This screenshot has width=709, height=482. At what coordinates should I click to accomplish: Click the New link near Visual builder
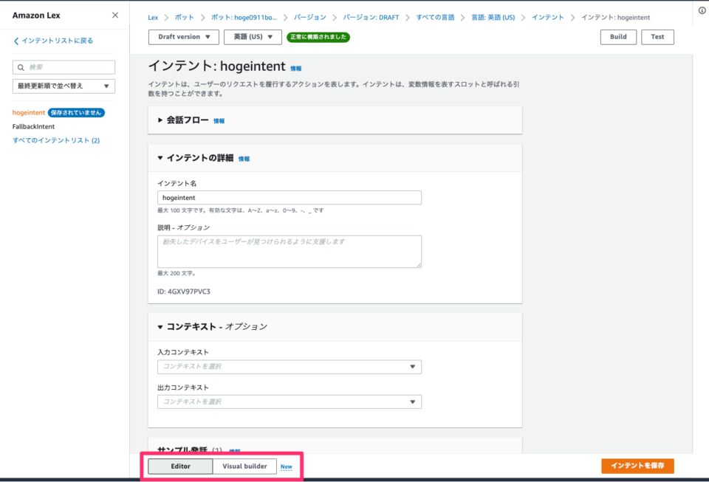click(x=287, y=466)
